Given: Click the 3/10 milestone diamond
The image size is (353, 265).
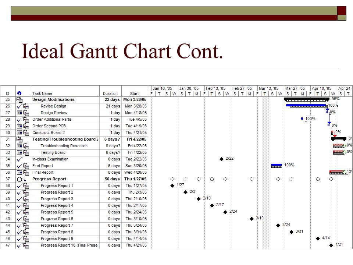Looking at the screenshot, I should pyautogui.click(x=252, y=219).
